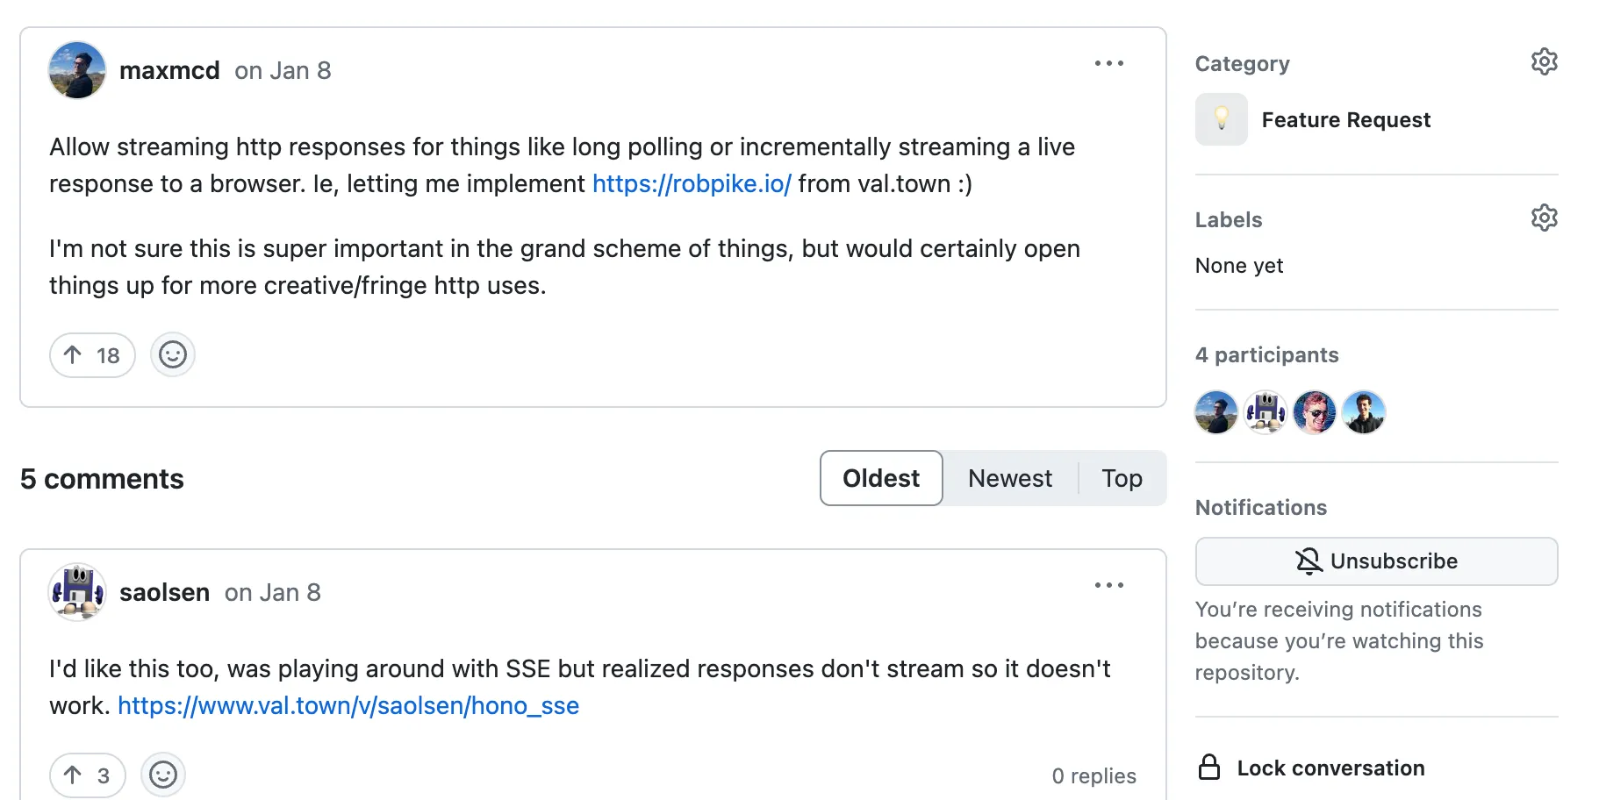
Task: Click the lock icon for Lock conversation
Action: pos(1209,768)
